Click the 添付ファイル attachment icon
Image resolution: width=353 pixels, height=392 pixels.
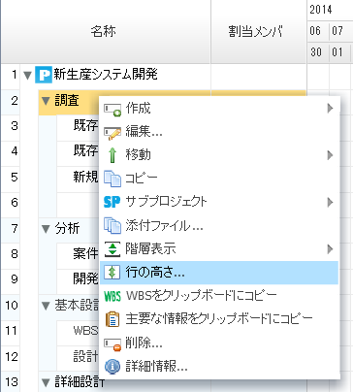(x=112, y=225)
